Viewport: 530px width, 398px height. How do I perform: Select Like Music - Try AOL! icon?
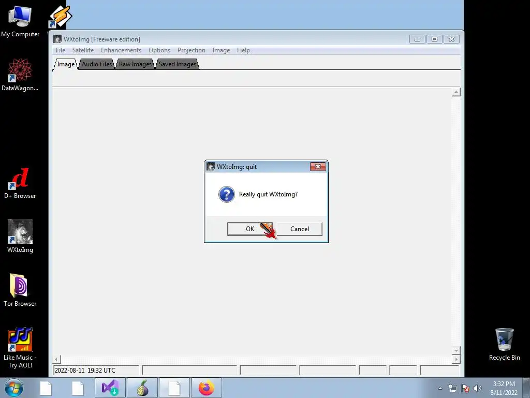click(20, 348)
